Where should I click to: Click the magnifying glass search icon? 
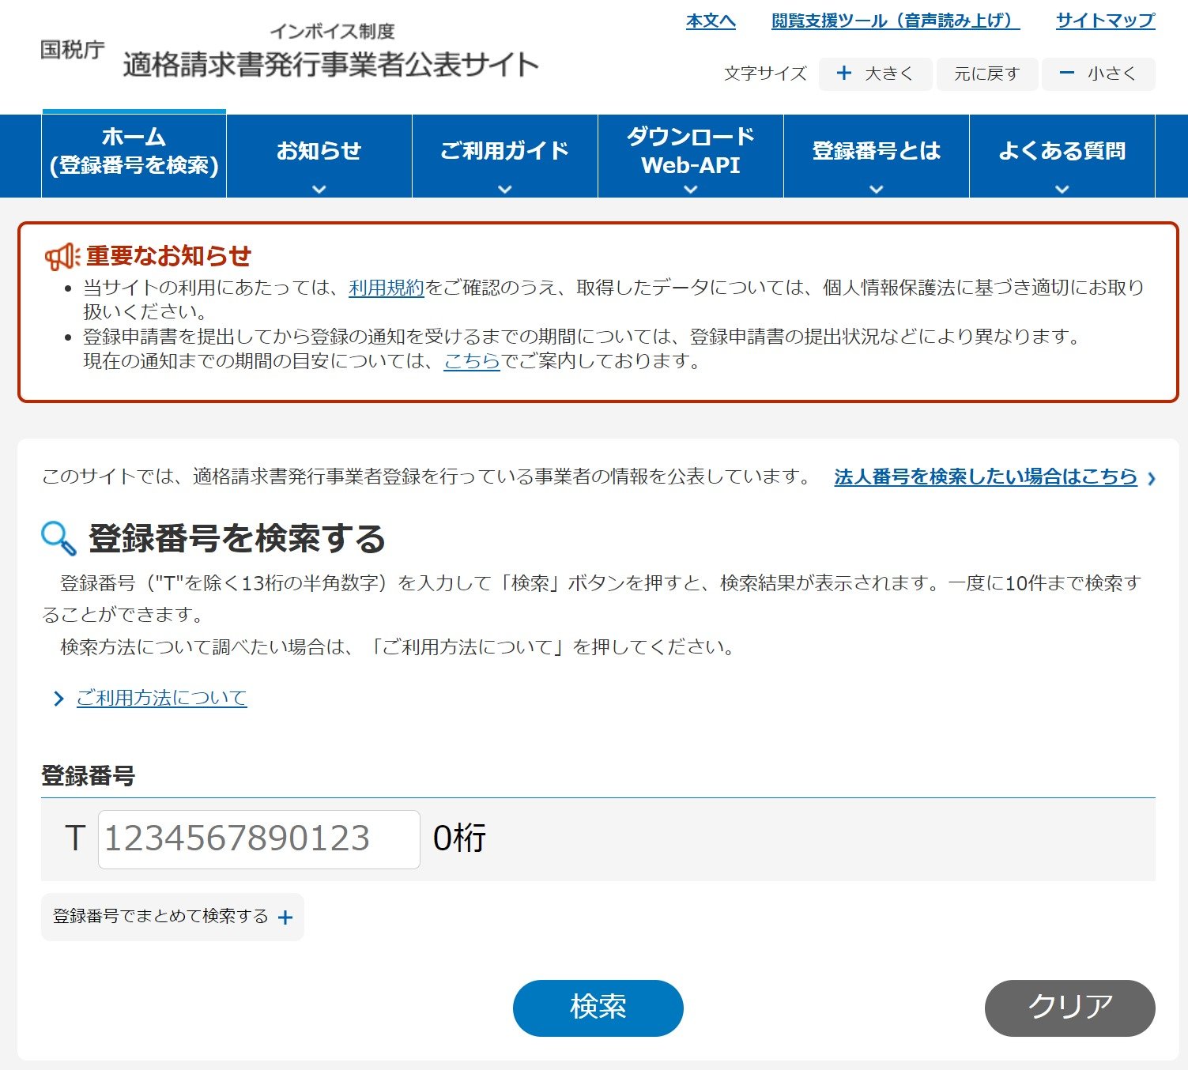coord(58,538)
